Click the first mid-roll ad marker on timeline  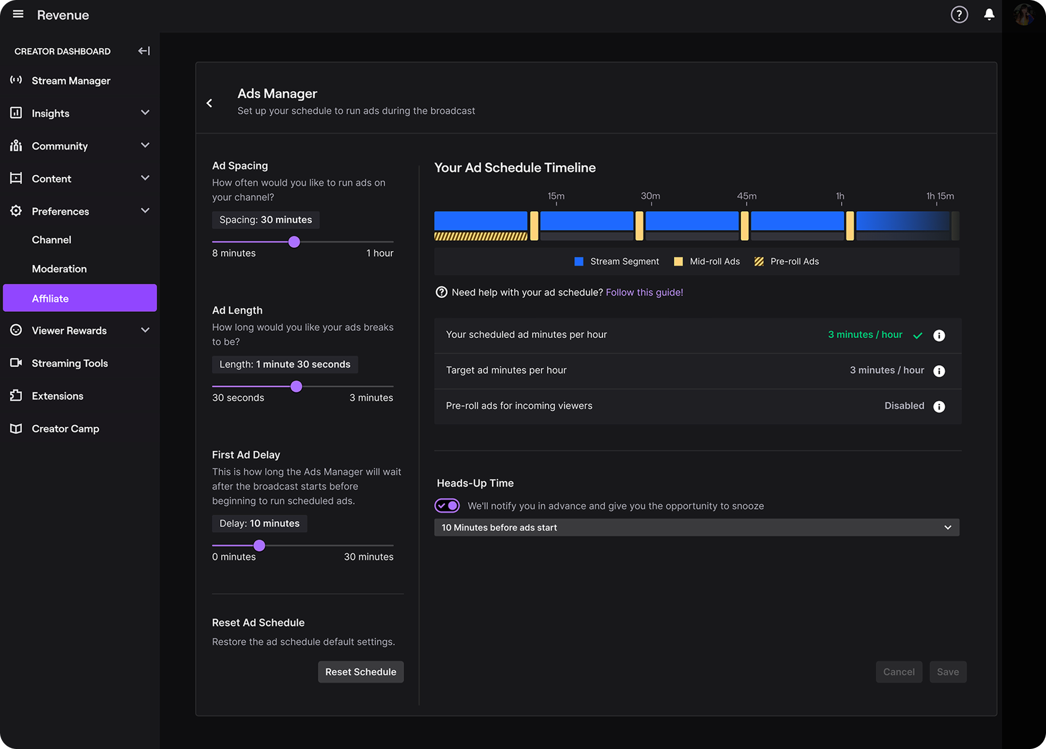pyautogui.click(x=534, y=226)
